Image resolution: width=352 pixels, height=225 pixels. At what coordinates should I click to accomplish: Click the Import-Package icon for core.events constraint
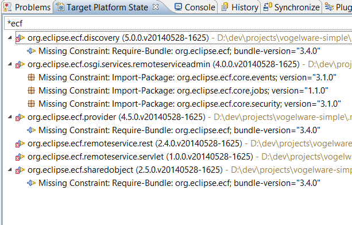click(x=31, y=77)
